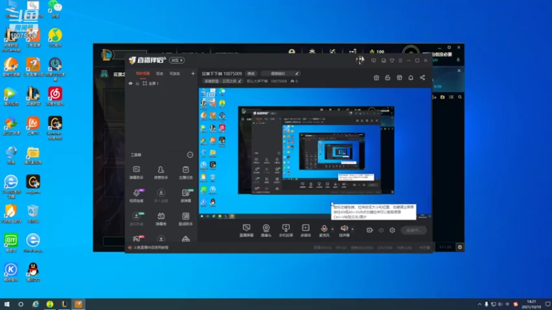The width and height of the screenshot is (552, 310).
Task: Expand speaker options arrow
Action: pos(353,229)
